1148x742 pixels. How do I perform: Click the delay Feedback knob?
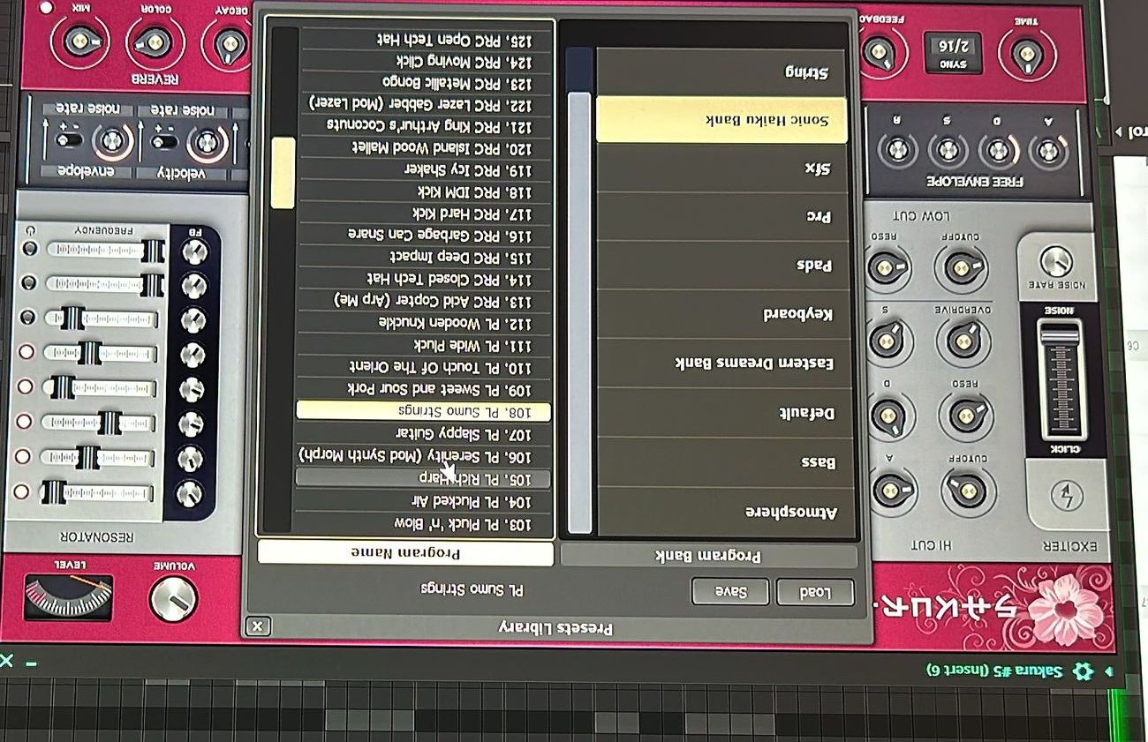[879, 55]
